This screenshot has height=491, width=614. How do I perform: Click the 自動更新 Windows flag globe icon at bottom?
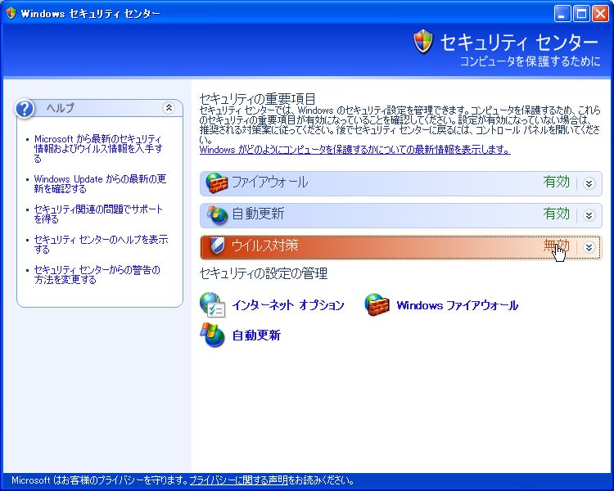coord(212,335)
